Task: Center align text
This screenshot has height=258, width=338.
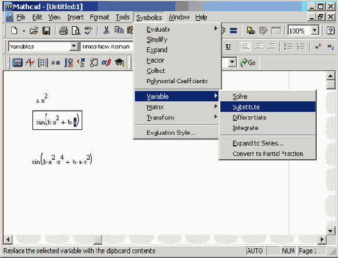Action: tap(259, 47)
